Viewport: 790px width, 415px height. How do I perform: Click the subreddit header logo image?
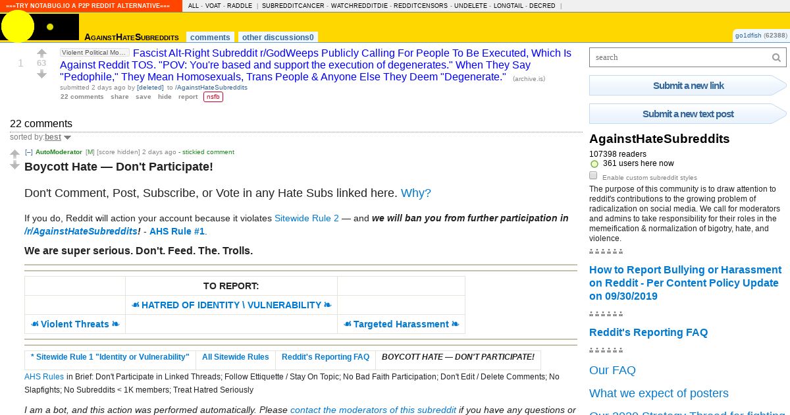[39, 27]
